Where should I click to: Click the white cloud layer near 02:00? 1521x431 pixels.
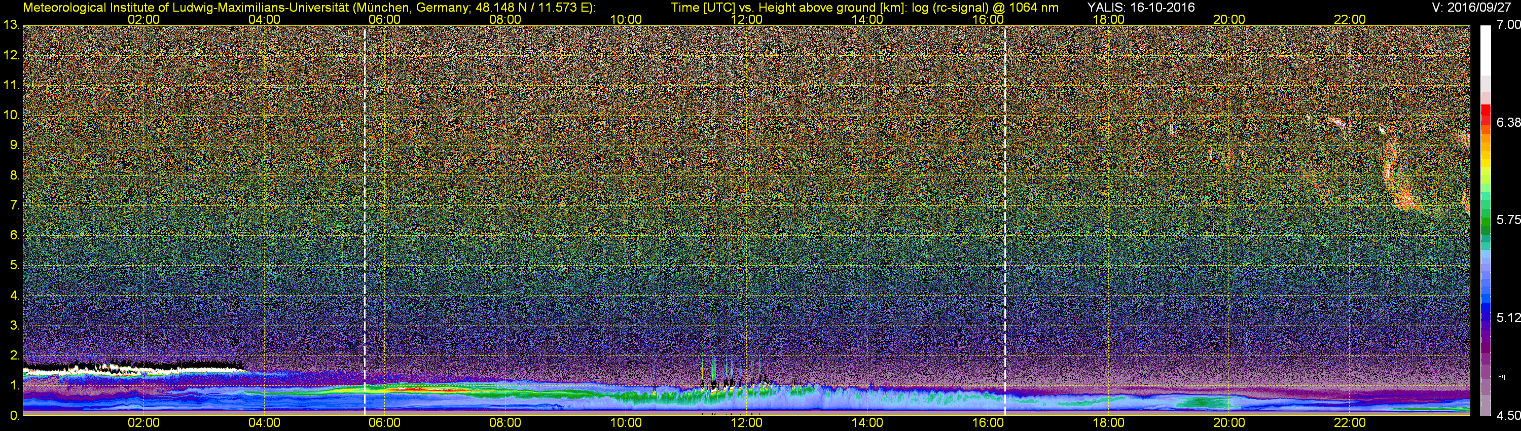[x=133, y=370]
